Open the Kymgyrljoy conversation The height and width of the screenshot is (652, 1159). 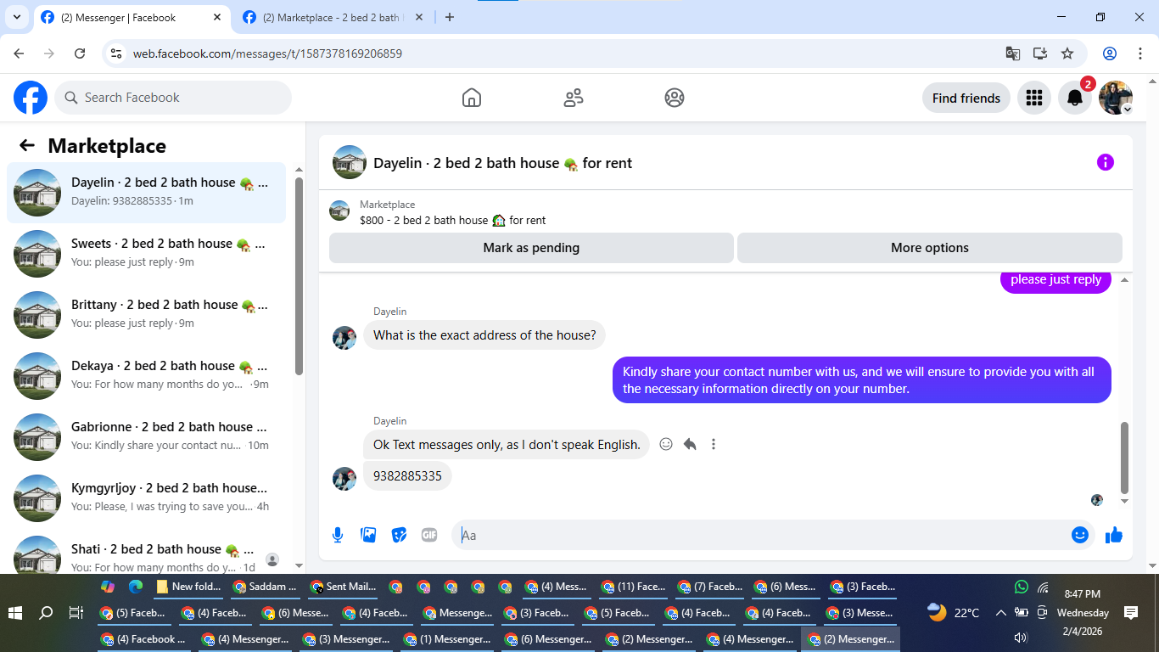(147, 498)
